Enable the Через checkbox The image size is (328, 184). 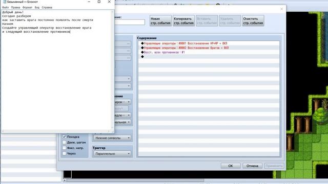click(x=64, y=153)
